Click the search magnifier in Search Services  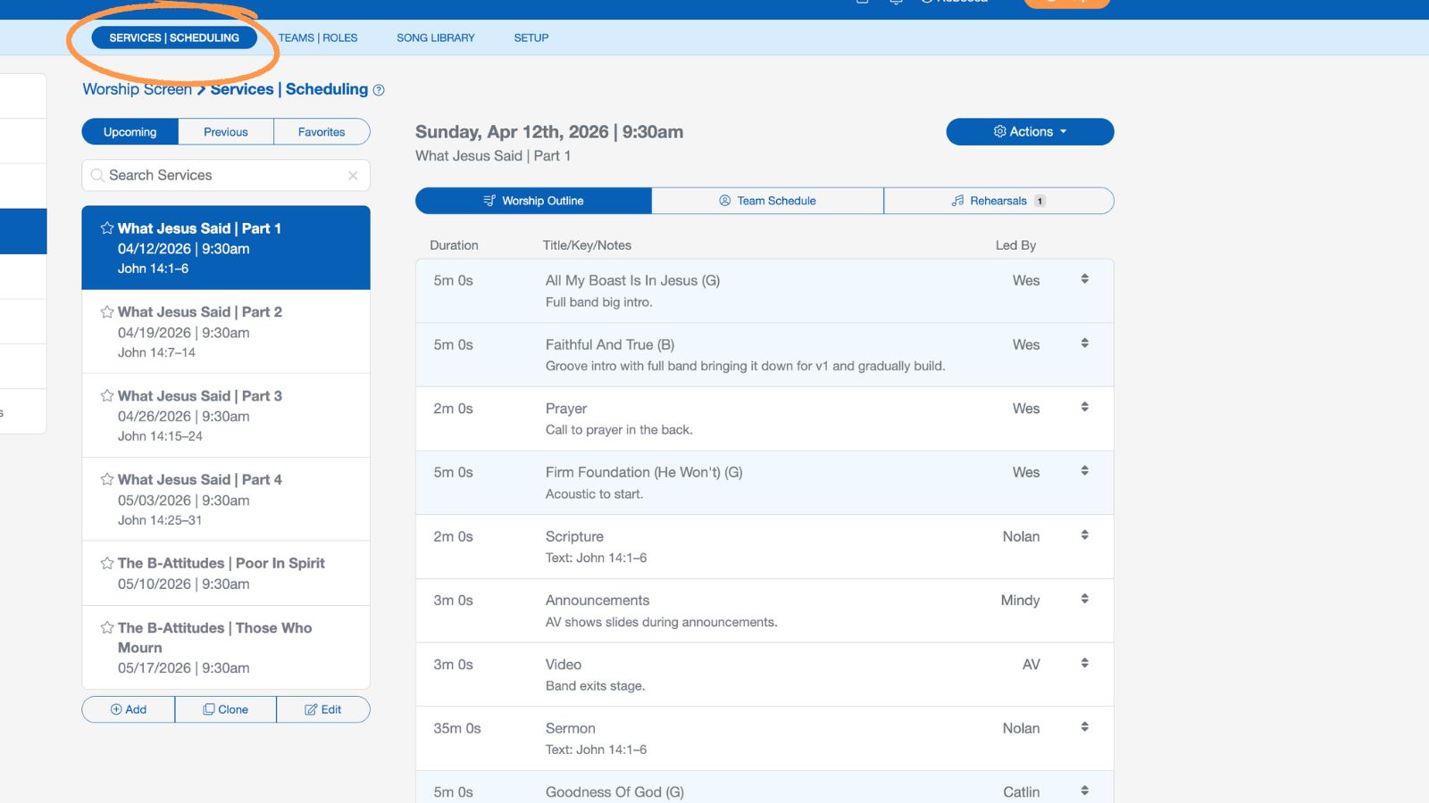(x=97, y=175)
